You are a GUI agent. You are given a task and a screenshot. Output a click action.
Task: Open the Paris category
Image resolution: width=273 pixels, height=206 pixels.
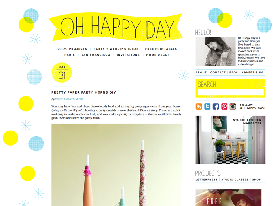pyautogui.click(x=70, y=55)
